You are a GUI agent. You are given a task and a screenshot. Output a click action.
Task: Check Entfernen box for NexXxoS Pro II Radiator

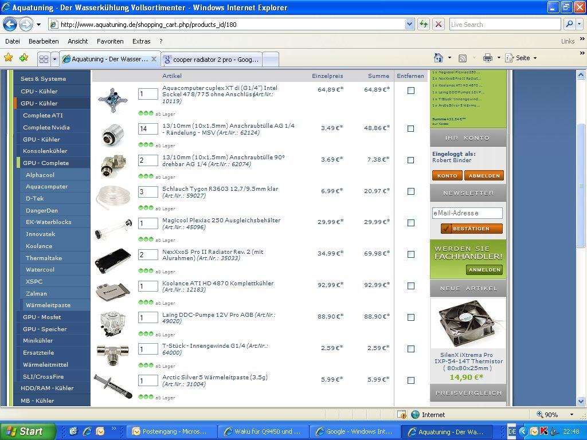tap(410, 254)
